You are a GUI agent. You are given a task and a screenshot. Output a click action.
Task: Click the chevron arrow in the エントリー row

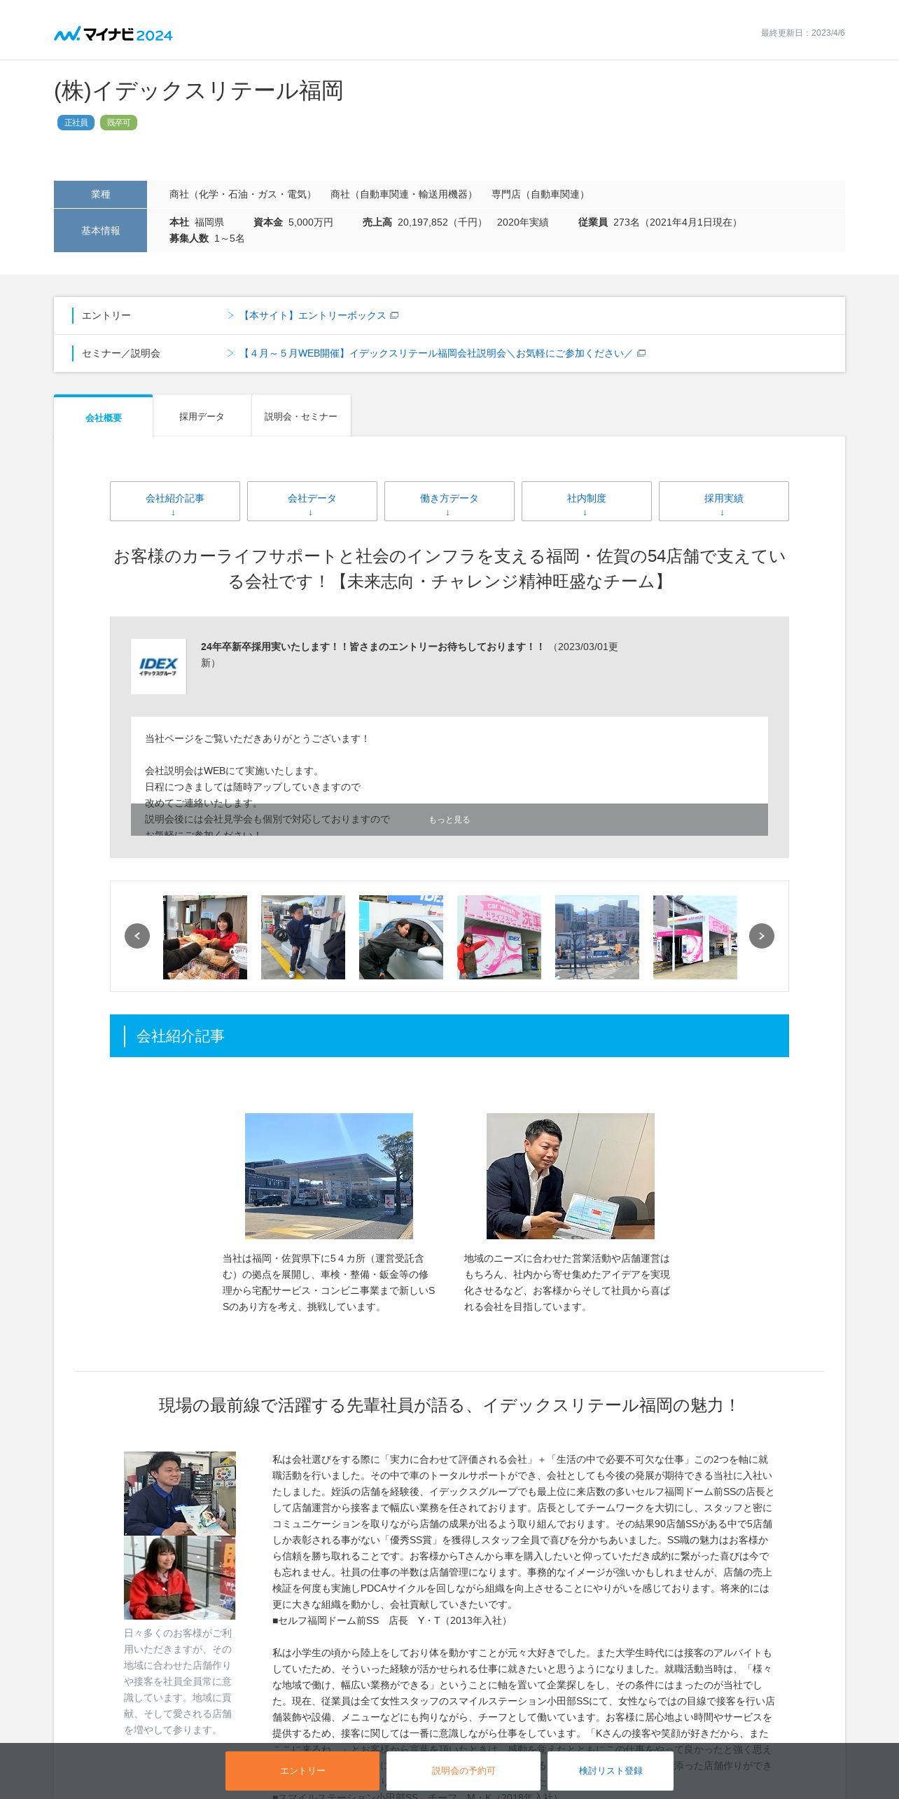tap(230, 315)
